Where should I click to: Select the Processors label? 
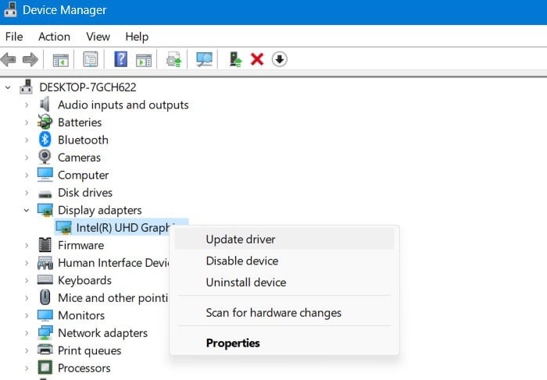[84, 368]
